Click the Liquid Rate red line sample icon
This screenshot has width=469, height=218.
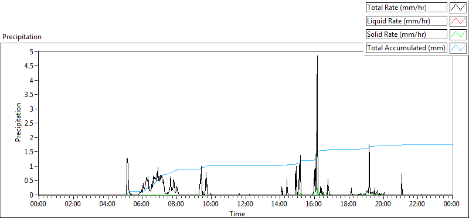click(x=458, y=21)
